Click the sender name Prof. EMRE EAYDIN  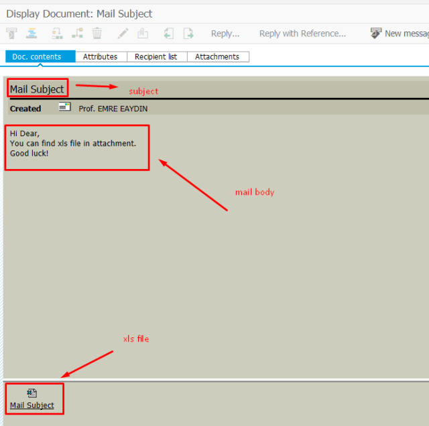113,108
